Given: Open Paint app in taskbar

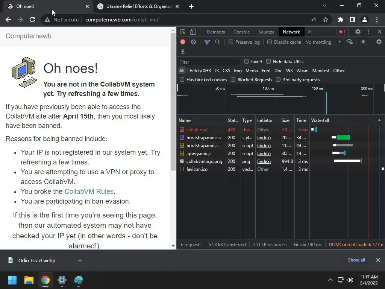Looking at the screenshot, I should coord(79,280).
